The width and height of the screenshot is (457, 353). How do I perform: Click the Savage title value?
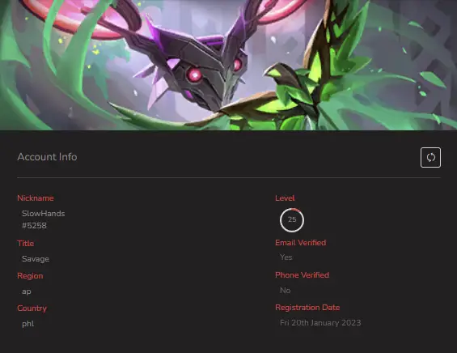tap(36, 259)
